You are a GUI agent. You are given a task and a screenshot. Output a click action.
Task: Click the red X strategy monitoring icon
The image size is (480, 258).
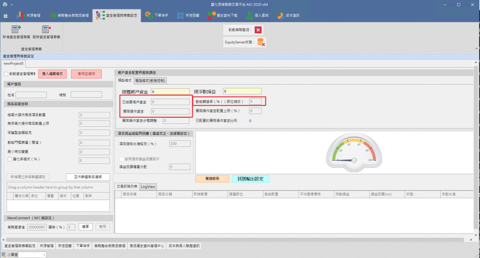point(258,30)
